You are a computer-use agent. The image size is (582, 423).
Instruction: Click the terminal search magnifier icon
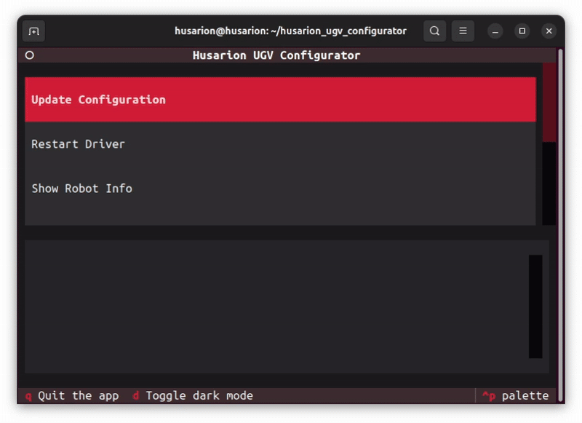coord(434,31)
